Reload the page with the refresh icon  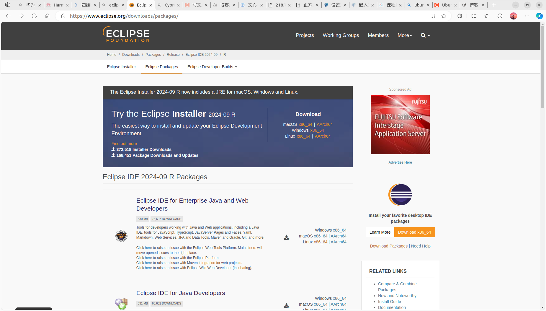(x=34, y=16)
